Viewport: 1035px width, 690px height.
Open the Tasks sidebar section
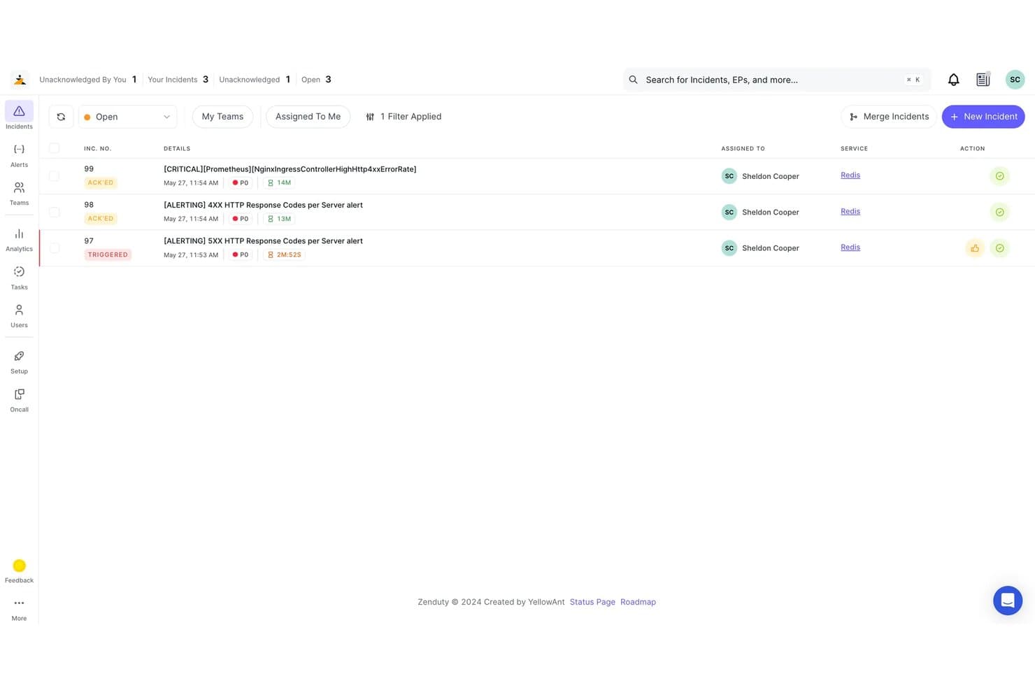pyautogui.click(x=19, y=278)
